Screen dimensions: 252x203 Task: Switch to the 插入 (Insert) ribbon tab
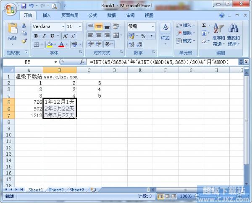[47, 15]
